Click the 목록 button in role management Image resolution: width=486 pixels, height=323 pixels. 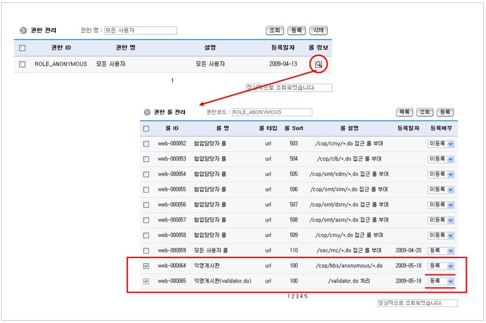[x=405, y=112]
